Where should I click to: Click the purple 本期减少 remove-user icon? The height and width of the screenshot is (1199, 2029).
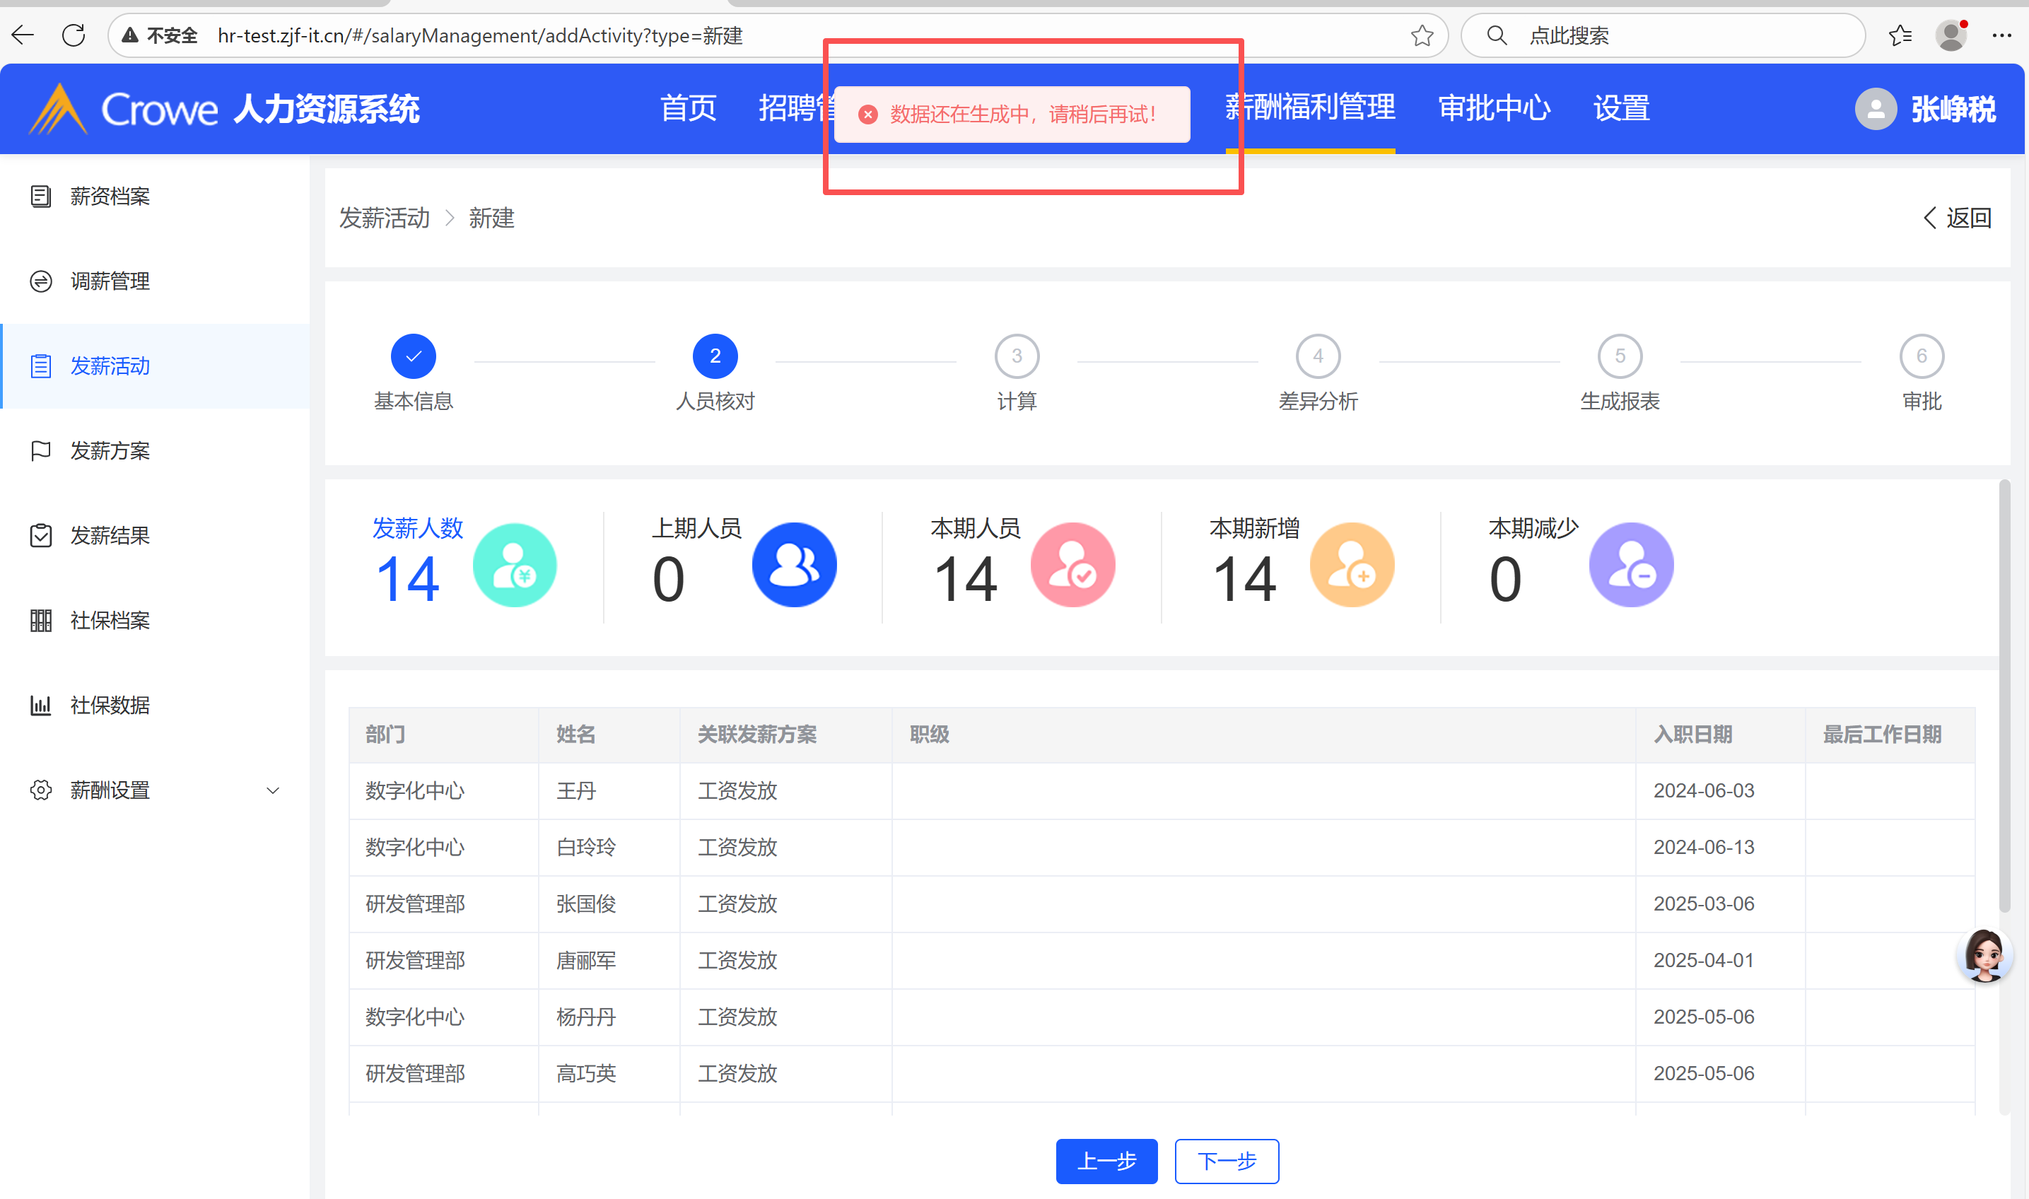tap(1631, 565)
